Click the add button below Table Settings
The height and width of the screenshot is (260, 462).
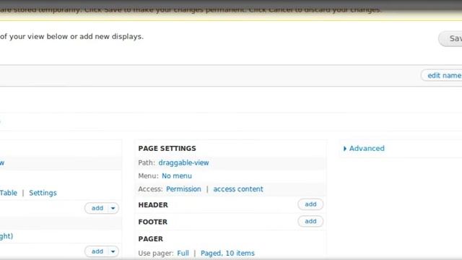(97, 208)
